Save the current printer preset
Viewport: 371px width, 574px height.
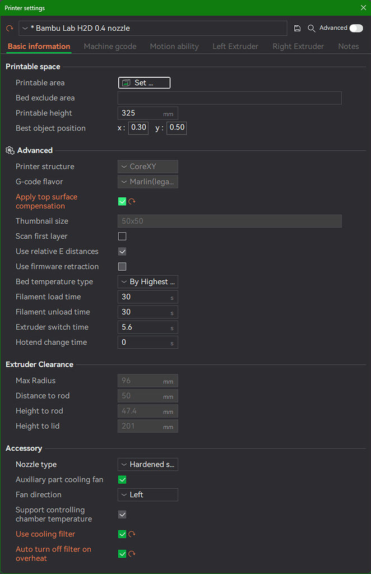pos(297,28)
